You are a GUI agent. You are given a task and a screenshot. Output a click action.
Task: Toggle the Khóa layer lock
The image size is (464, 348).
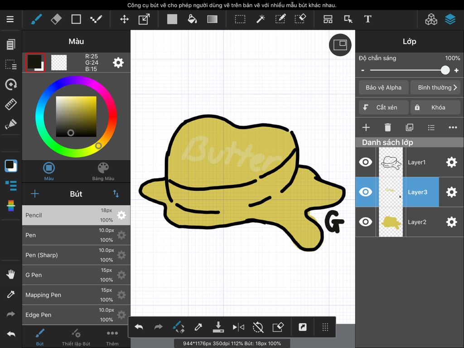(x=435, y=107)
